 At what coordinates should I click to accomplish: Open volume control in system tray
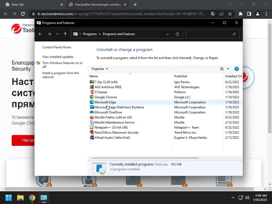pyautogui.click(x=247, y=198)
